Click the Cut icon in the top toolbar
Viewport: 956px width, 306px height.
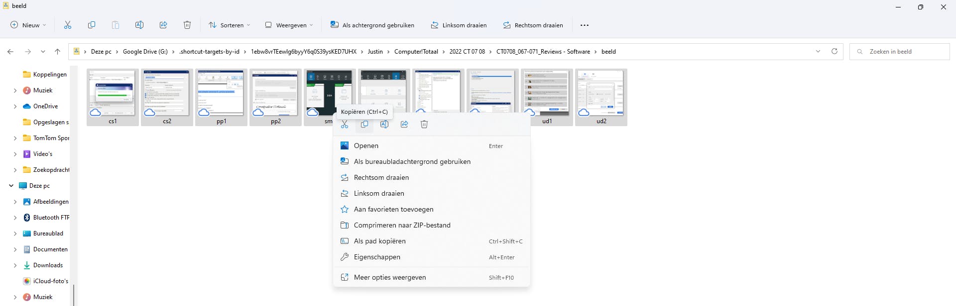click(68, 25)
